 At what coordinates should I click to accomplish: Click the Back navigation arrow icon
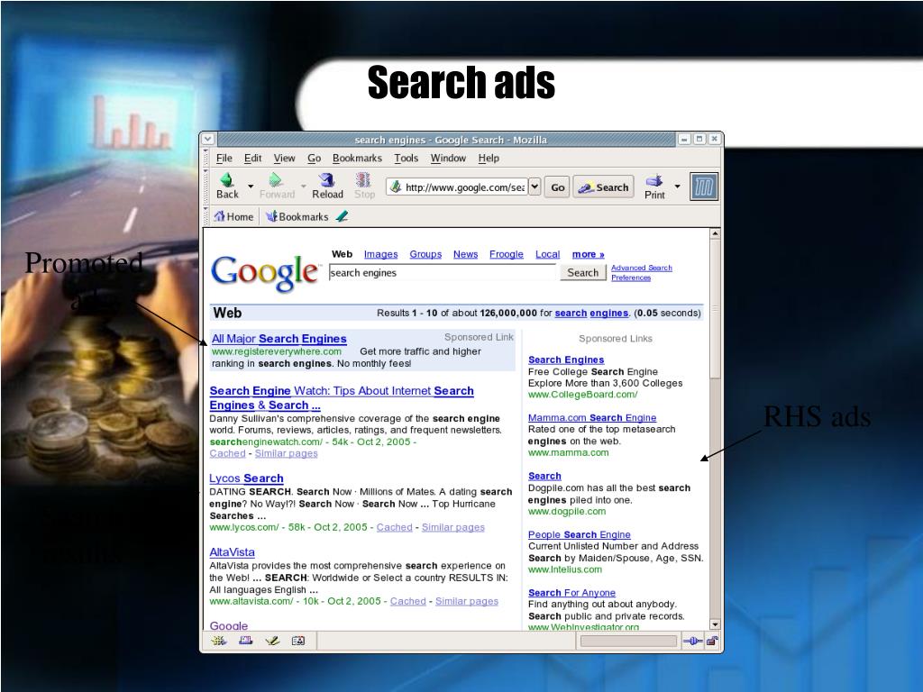(x=227, y=179)
